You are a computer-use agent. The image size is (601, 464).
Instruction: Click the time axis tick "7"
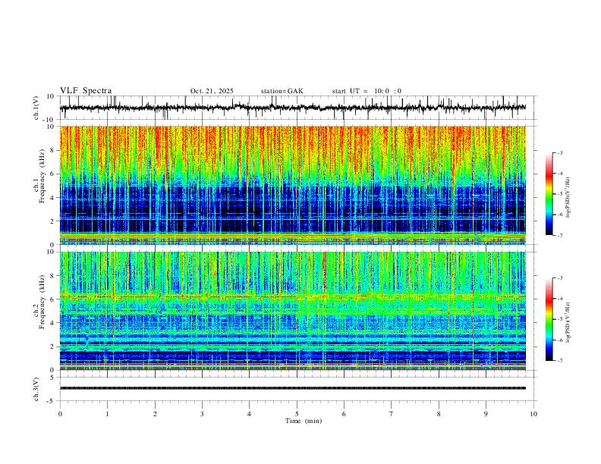coord(392,414)
